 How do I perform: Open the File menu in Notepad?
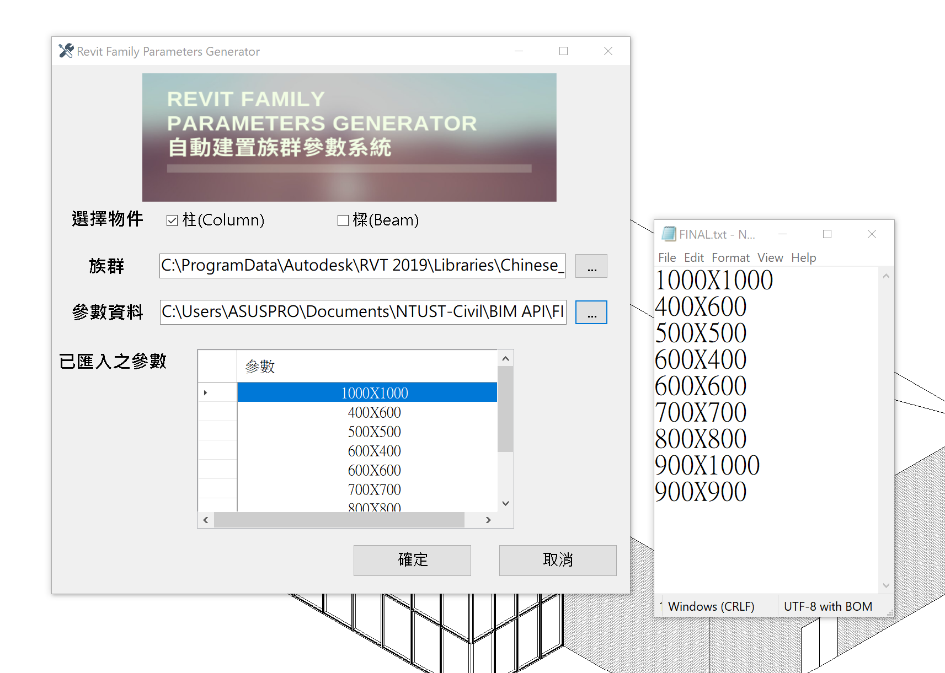pos(667,258)
